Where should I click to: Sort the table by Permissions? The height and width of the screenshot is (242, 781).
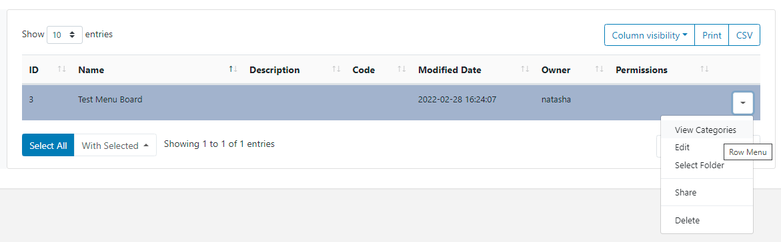[x=662, y=70]
